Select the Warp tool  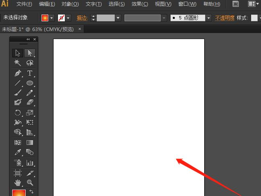[x=18, y=122]
